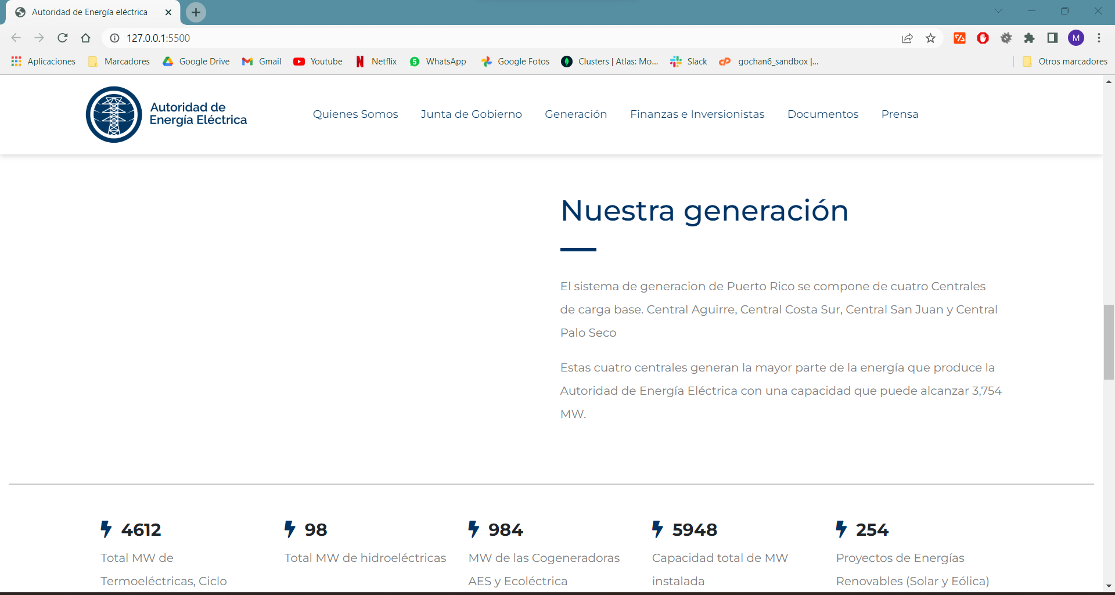Bookmark this page with the star icon

coord(931,38)
